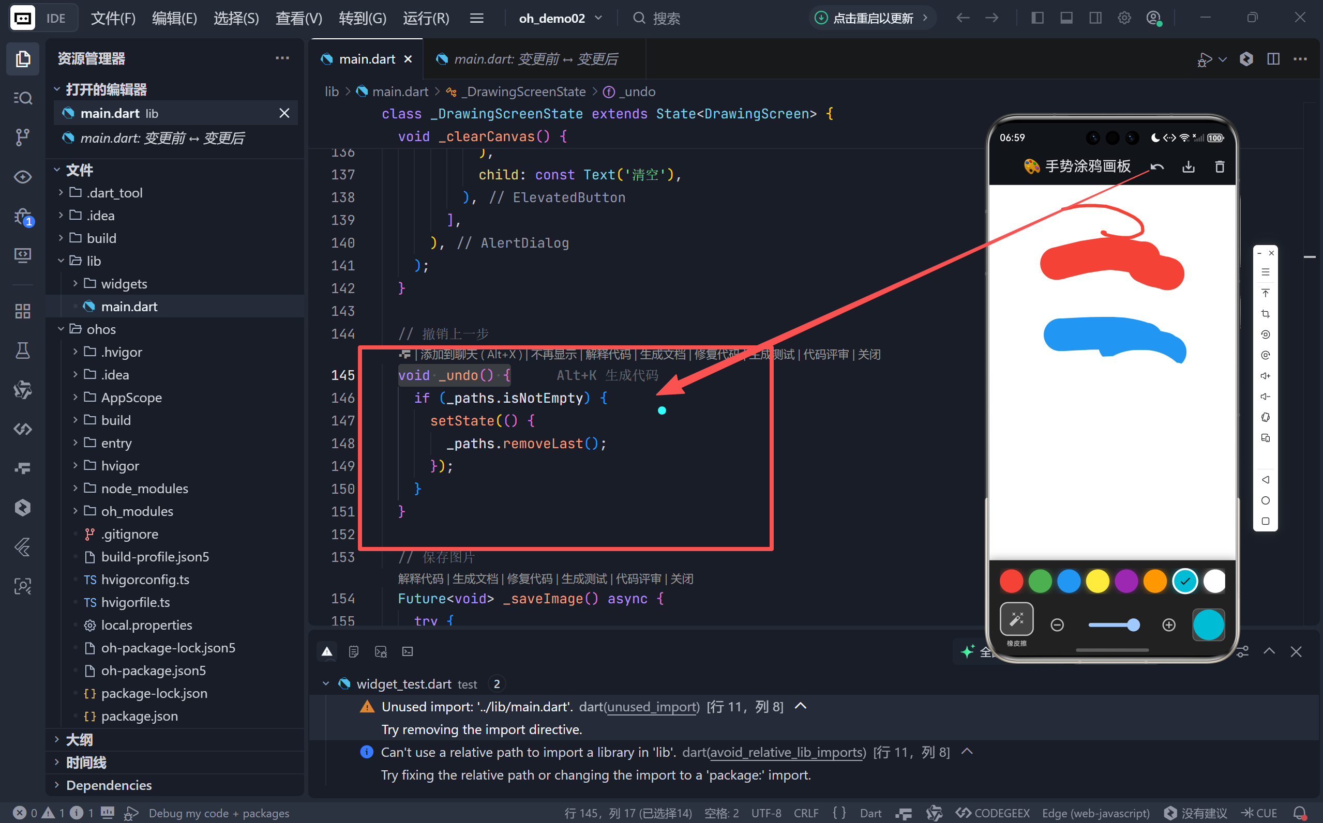
Task: Collapse the ohos folder
Action: [101, 329]
